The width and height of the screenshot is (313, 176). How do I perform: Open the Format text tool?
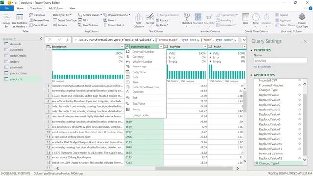tap(150, 21)
